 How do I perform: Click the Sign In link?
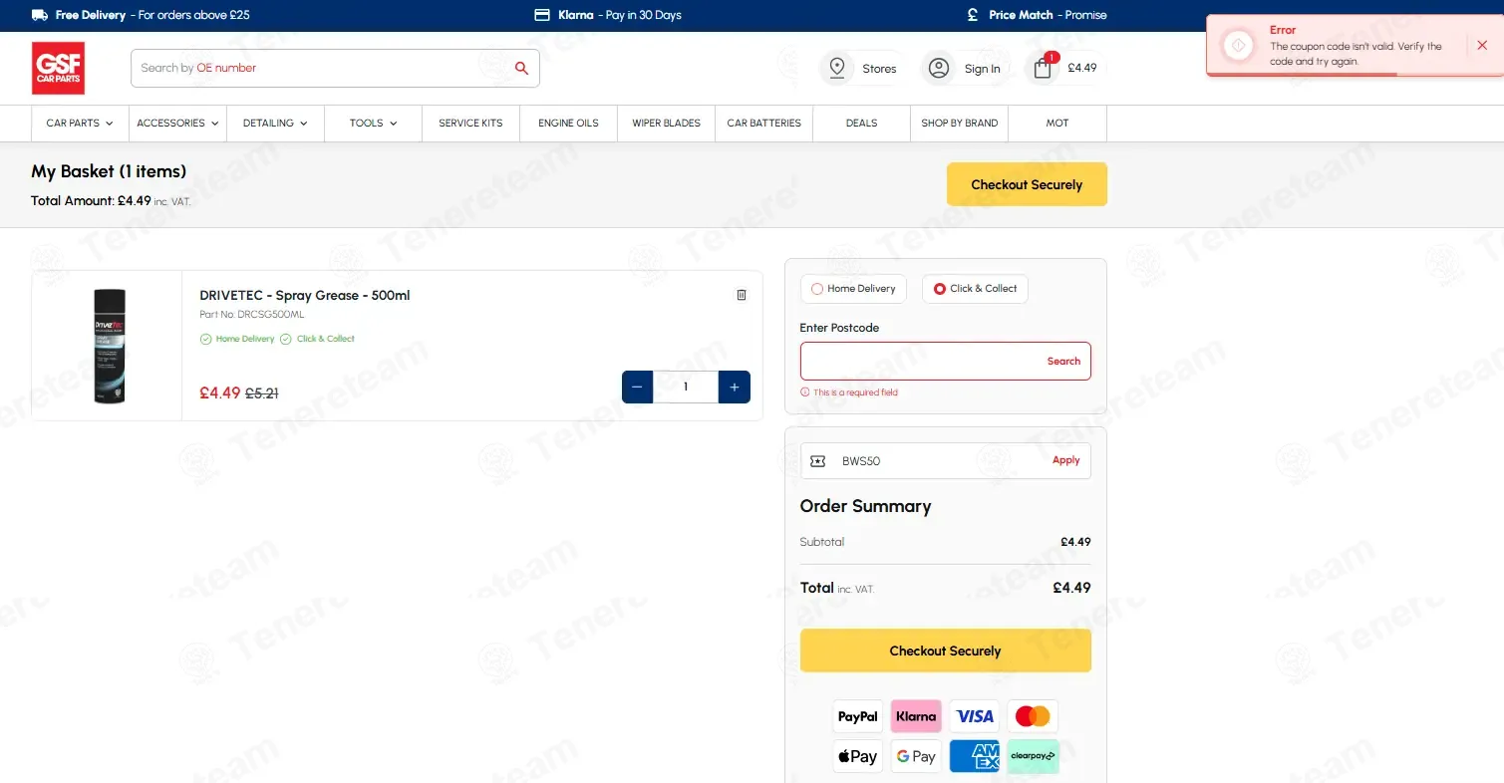[x=982, y=69]
